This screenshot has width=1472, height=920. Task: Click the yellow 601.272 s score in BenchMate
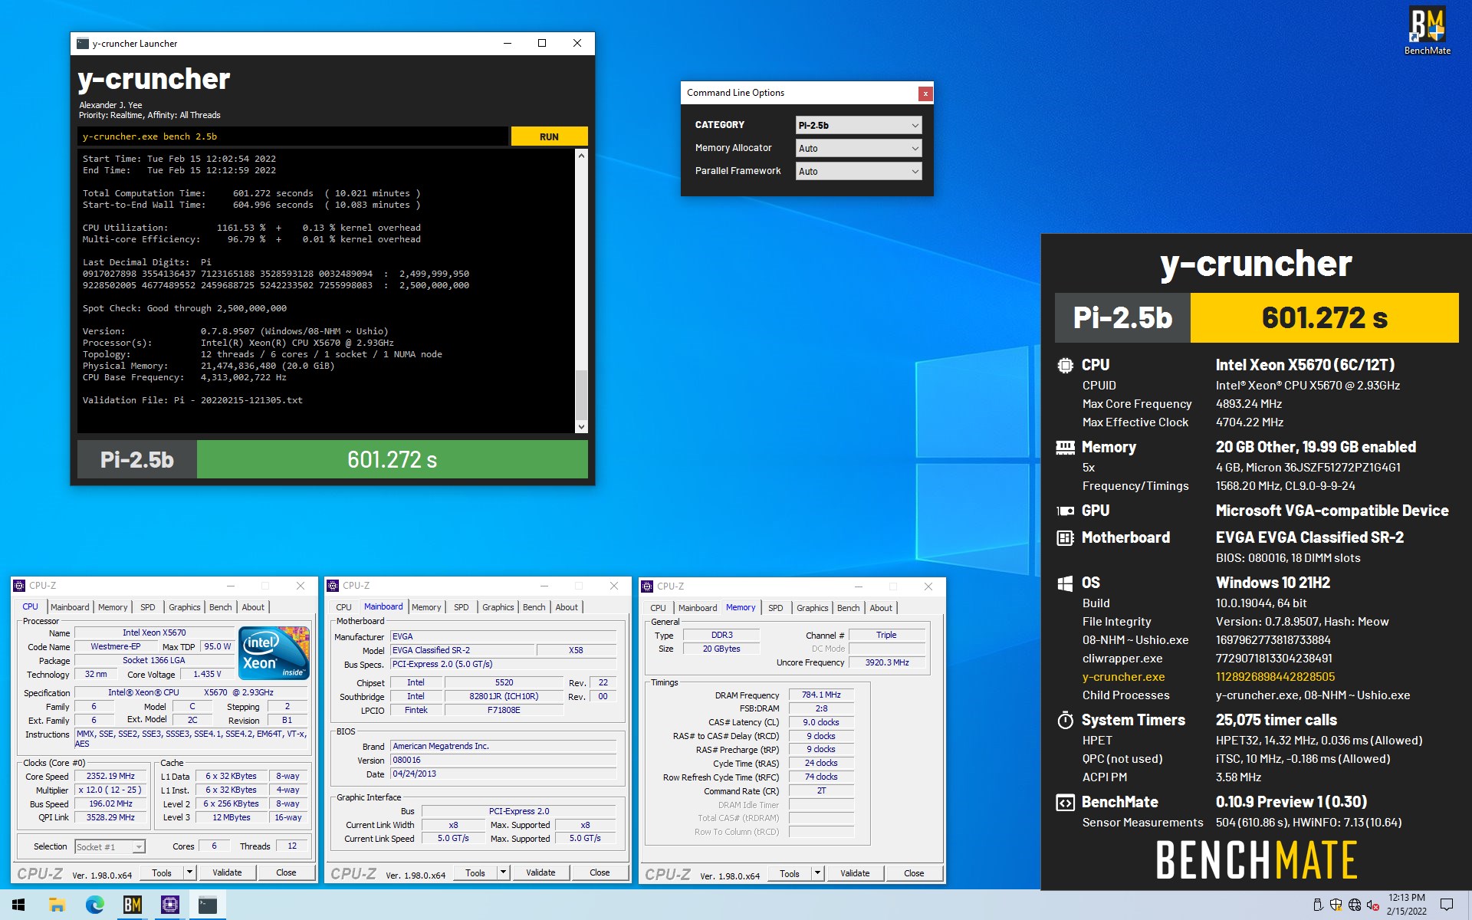click(1324, 317)
